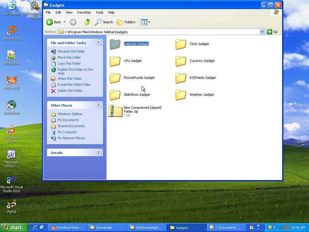Toggle the Folders pane

click(x=126, y=22)
